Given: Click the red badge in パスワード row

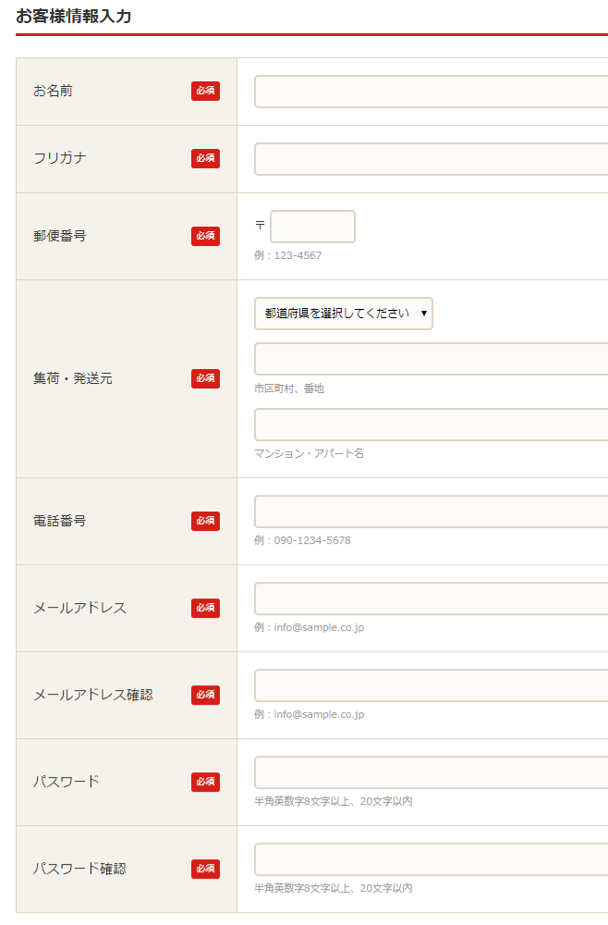Looking at the screenshot, I should [205, 782].
